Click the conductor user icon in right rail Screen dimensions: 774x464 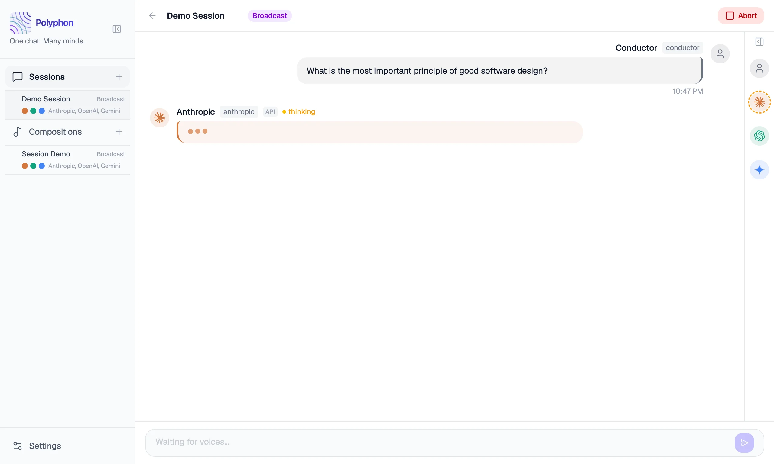759,68
